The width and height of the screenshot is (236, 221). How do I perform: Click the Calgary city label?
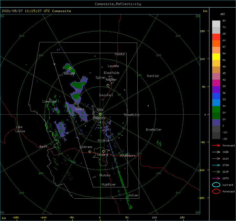point(102,155)
